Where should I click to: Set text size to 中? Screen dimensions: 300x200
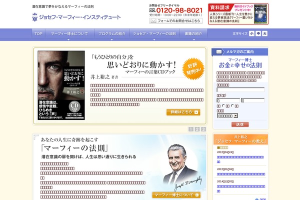(x=258, y=33)
